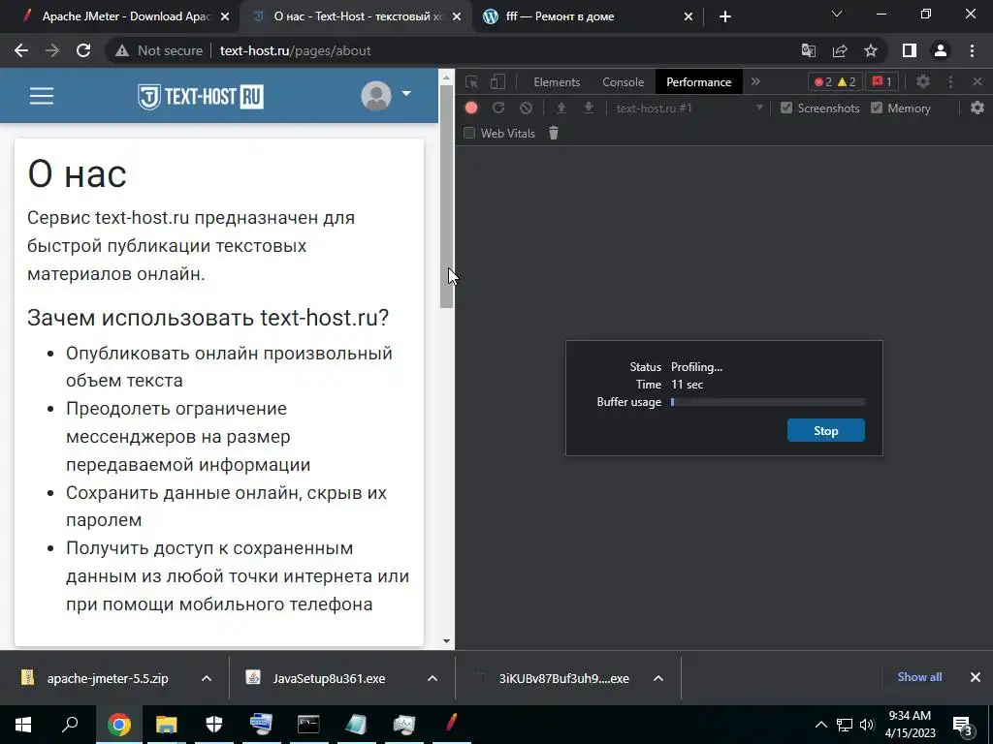Click the save profile download icon
This screenshot has width=993, height=744.
pyautogui.click(x=589, y=108)
